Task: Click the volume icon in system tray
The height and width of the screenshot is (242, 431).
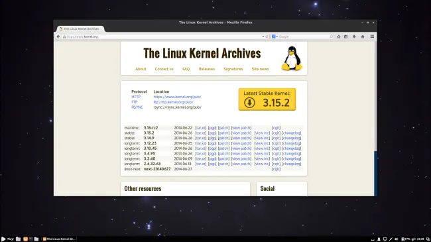Action: coord(396,239)
